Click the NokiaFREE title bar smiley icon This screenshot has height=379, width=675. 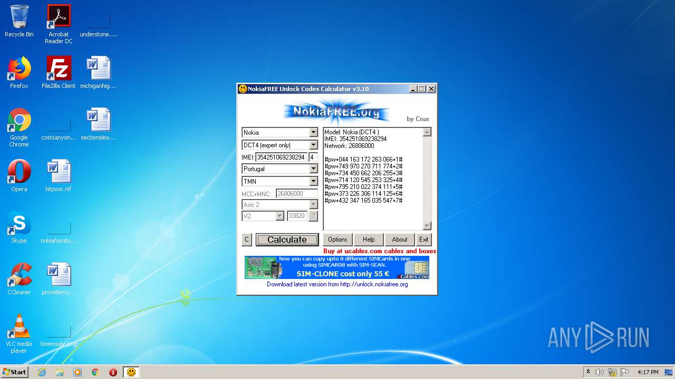click(243, 89)
